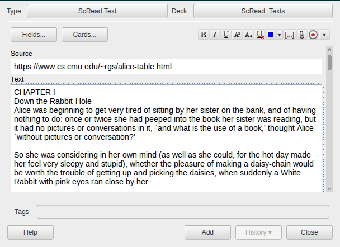Click the 'Source' field label
340x247 pixels.
(x=21, y=54)
